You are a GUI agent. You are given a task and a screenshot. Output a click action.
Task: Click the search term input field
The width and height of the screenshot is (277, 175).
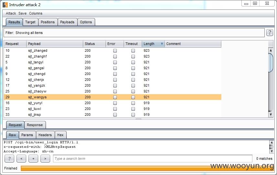pos(153,159)
